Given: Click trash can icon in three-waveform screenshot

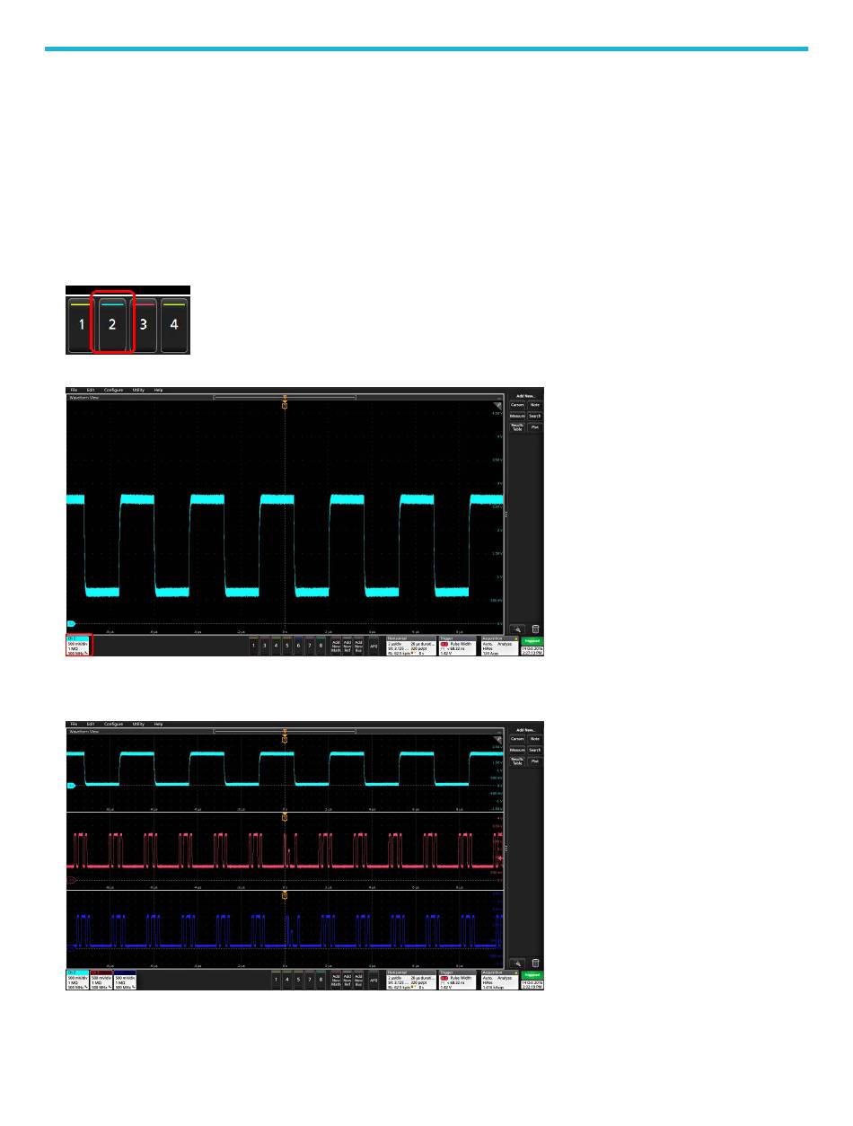Looking at the screenshot, I should [535, 963].
